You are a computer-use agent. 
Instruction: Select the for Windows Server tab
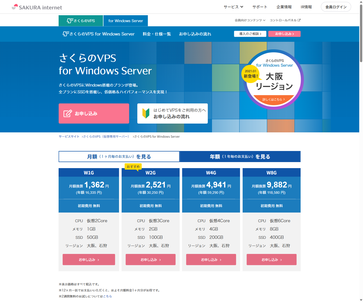point(126,21)
